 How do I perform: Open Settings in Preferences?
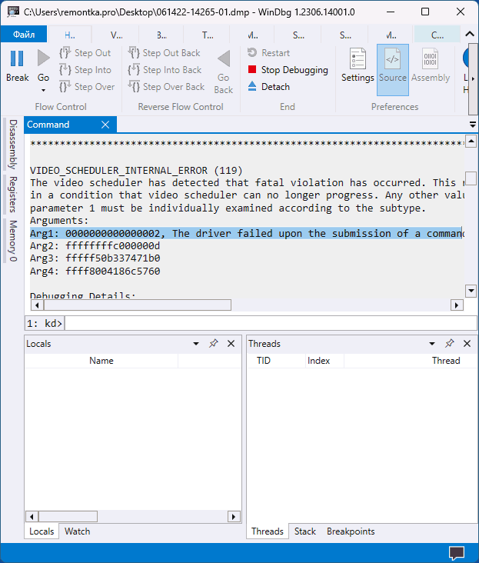pos(358,65)
